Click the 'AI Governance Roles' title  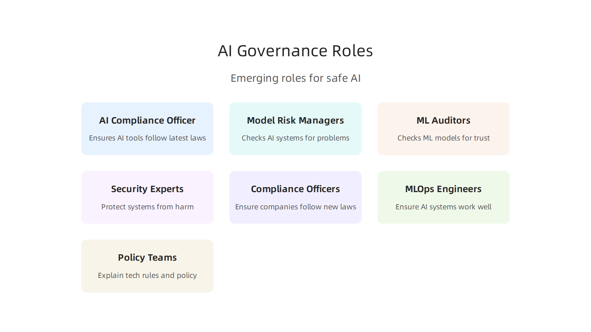point(295,51)
